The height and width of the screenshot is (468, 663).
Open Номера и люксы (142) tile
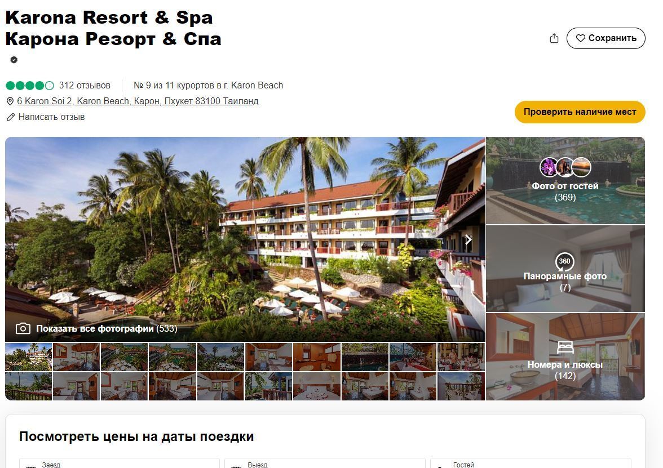(x=565, y=357)
